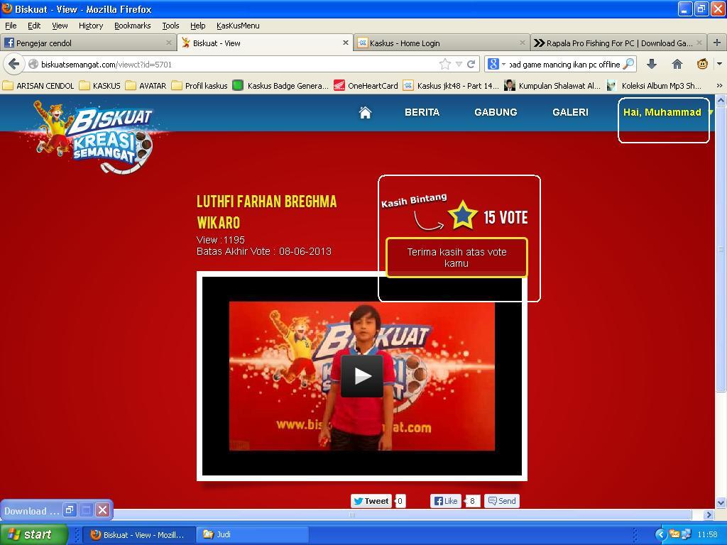The image size is (727, 545).
Task: Open Koleksi Album Mp3 bookmark
Action: [x=654, y=86]
